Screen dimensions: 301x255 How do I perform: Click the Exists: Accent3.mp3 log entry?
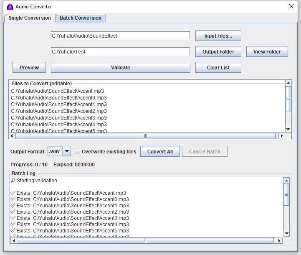click(x=70, y=218)
